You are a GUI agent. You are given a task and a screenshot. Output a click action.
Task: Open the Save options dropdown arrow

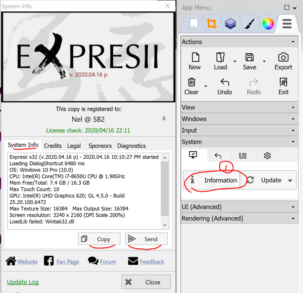(x=264, y=62)
